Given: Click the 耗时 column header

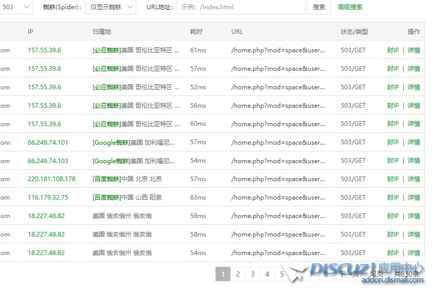Looking at the screenshot, I should (x=196, y=32).
